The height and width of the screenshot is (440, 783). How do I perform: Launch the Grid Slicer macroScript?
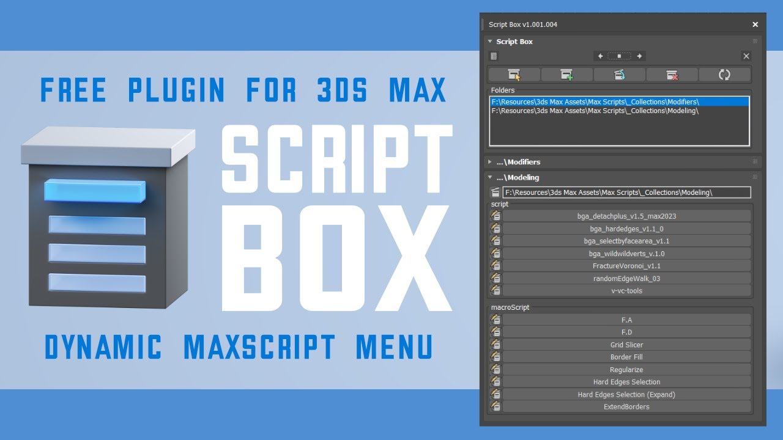[x=626, y=345]
